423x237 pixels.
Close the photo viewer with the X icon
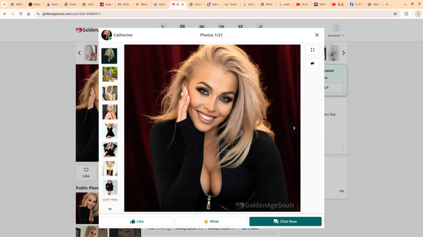[317, 35]
